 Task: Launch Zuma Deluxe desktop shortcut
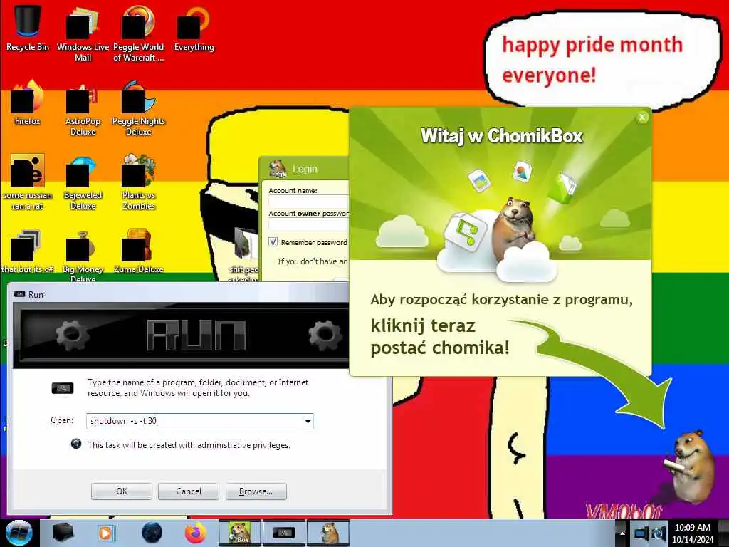click(139, 250)
